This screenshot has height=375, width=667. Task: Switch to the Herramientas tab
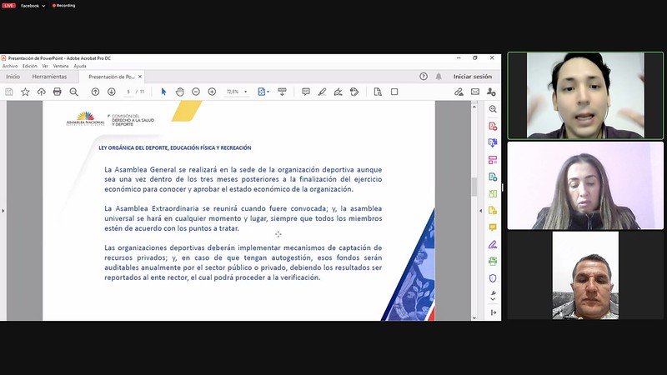[x=49, y=77]
